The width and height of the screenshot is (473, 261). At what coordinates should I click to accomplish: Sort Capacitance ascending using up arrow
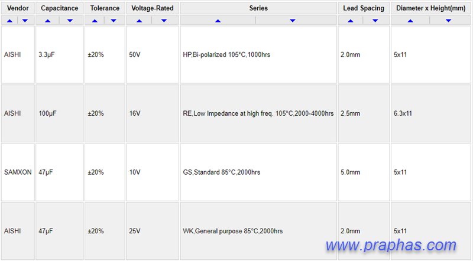(x=48, y=21)
